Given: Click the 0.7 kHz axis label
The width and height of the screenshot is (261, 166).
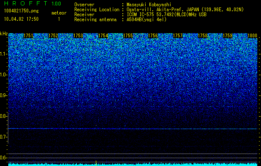Looking at the screenshot, I should 3,137.
